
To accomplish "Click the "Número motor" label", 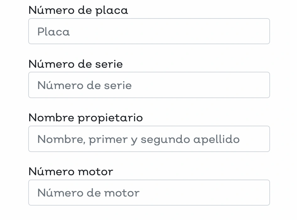I will [x=71, y=171].
